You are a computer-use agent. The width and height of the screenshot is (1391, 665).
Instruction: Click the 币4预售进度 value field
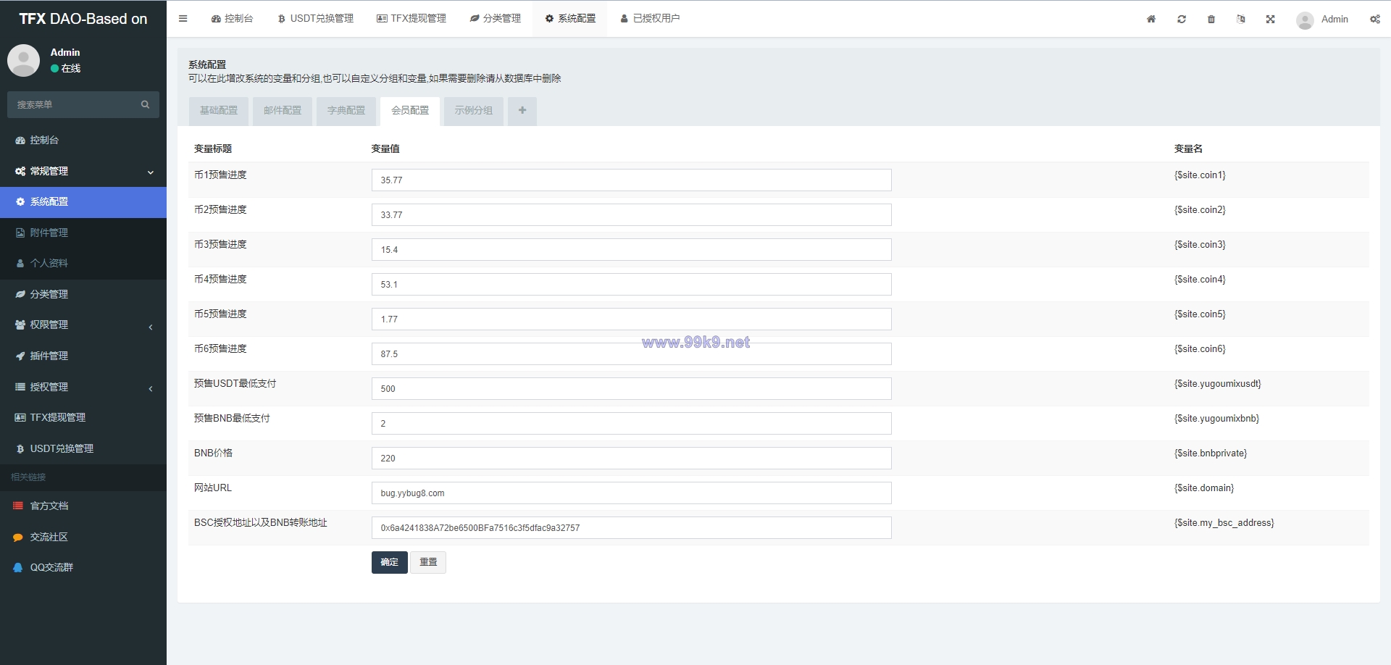631,285
